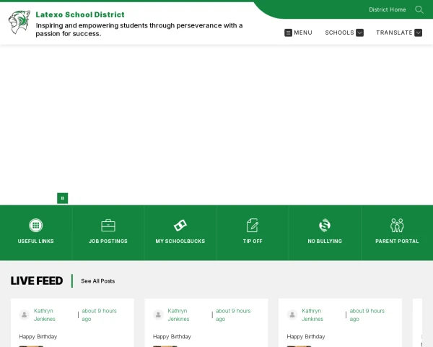Click third post's Kathryn Jenkines name

tap(312, 315)
